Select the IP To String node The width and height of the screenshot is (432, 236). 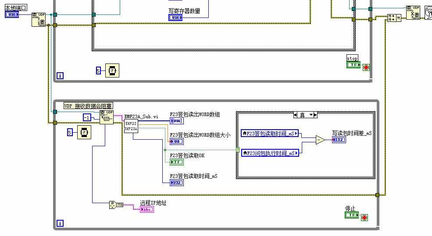click(116, 205)
